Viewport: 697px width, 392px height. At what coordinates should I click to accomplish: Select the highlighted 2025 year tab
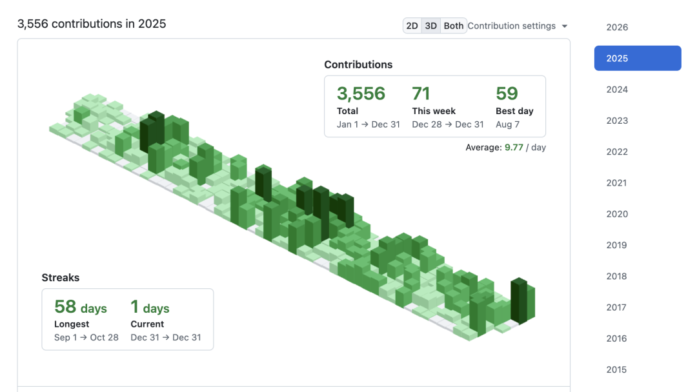click(x=638, y=58)
